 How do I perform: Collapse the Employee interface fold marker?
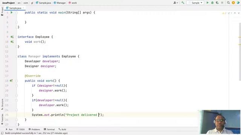16,37
